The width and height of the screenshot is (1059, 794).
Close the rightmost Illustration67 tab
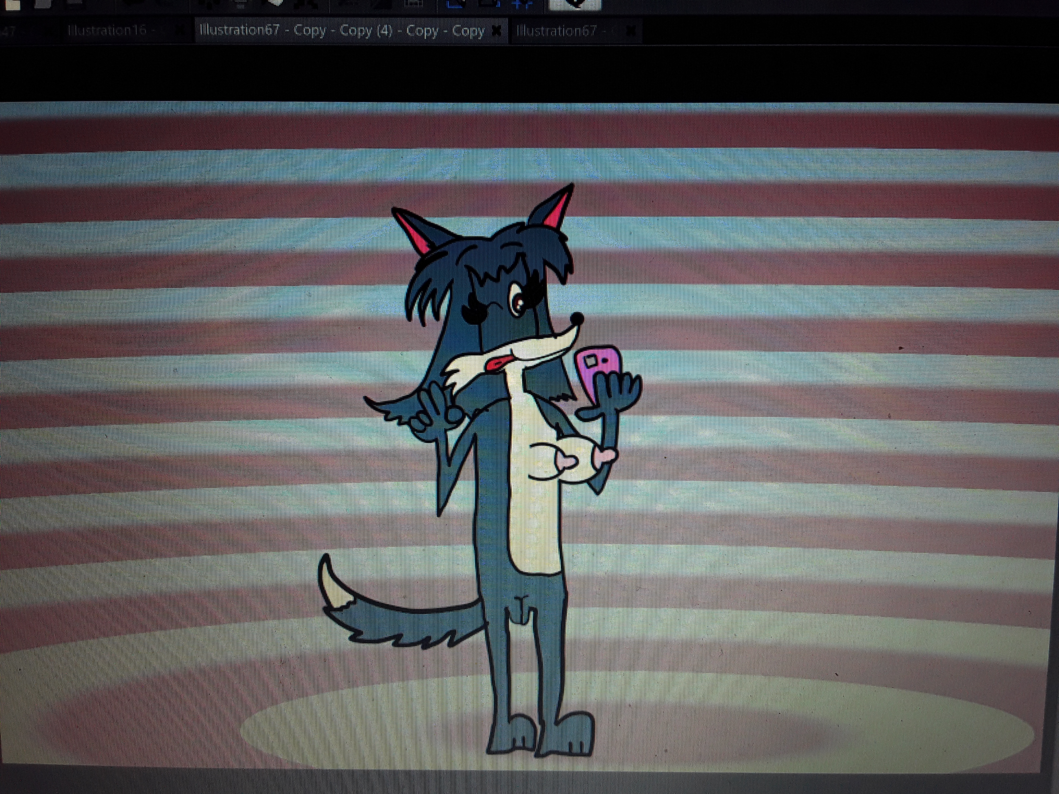(x=631, y=31)
